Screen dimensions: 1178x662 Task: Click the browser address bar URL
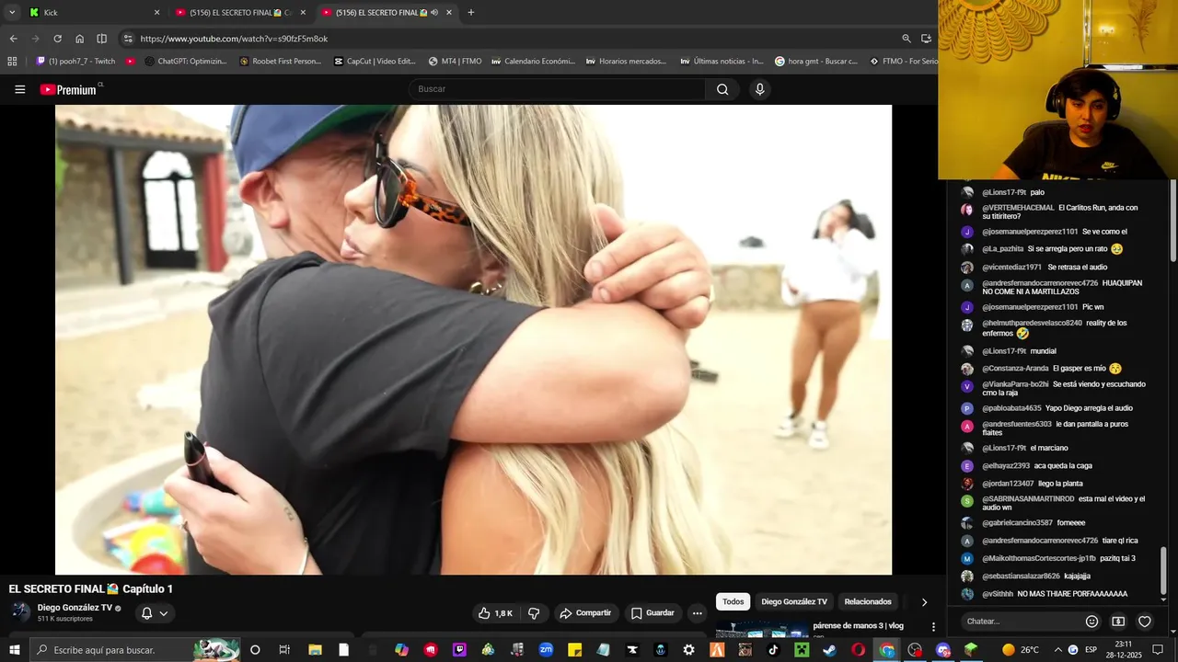234,39
